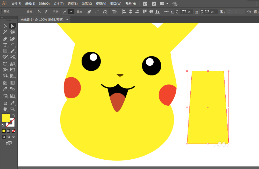This screenshot has width=259, height=169.
Task: Select the Pen tool
Action: tap(5, 39)
